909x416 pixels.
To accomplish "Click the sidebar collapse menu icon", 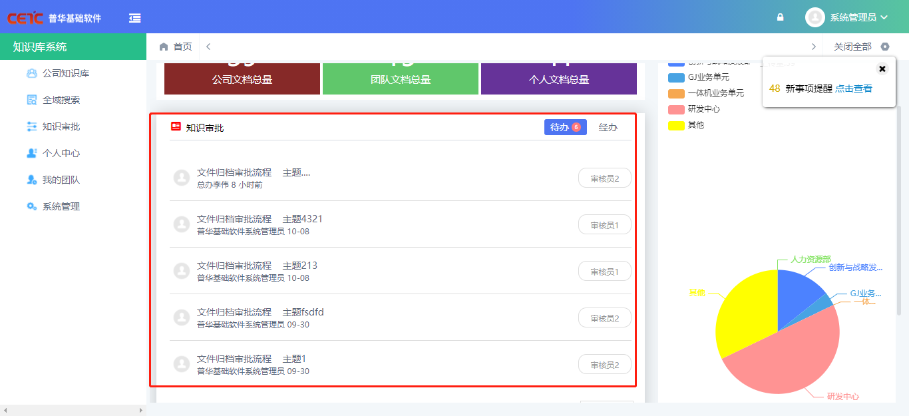I will tap(135, 18).
